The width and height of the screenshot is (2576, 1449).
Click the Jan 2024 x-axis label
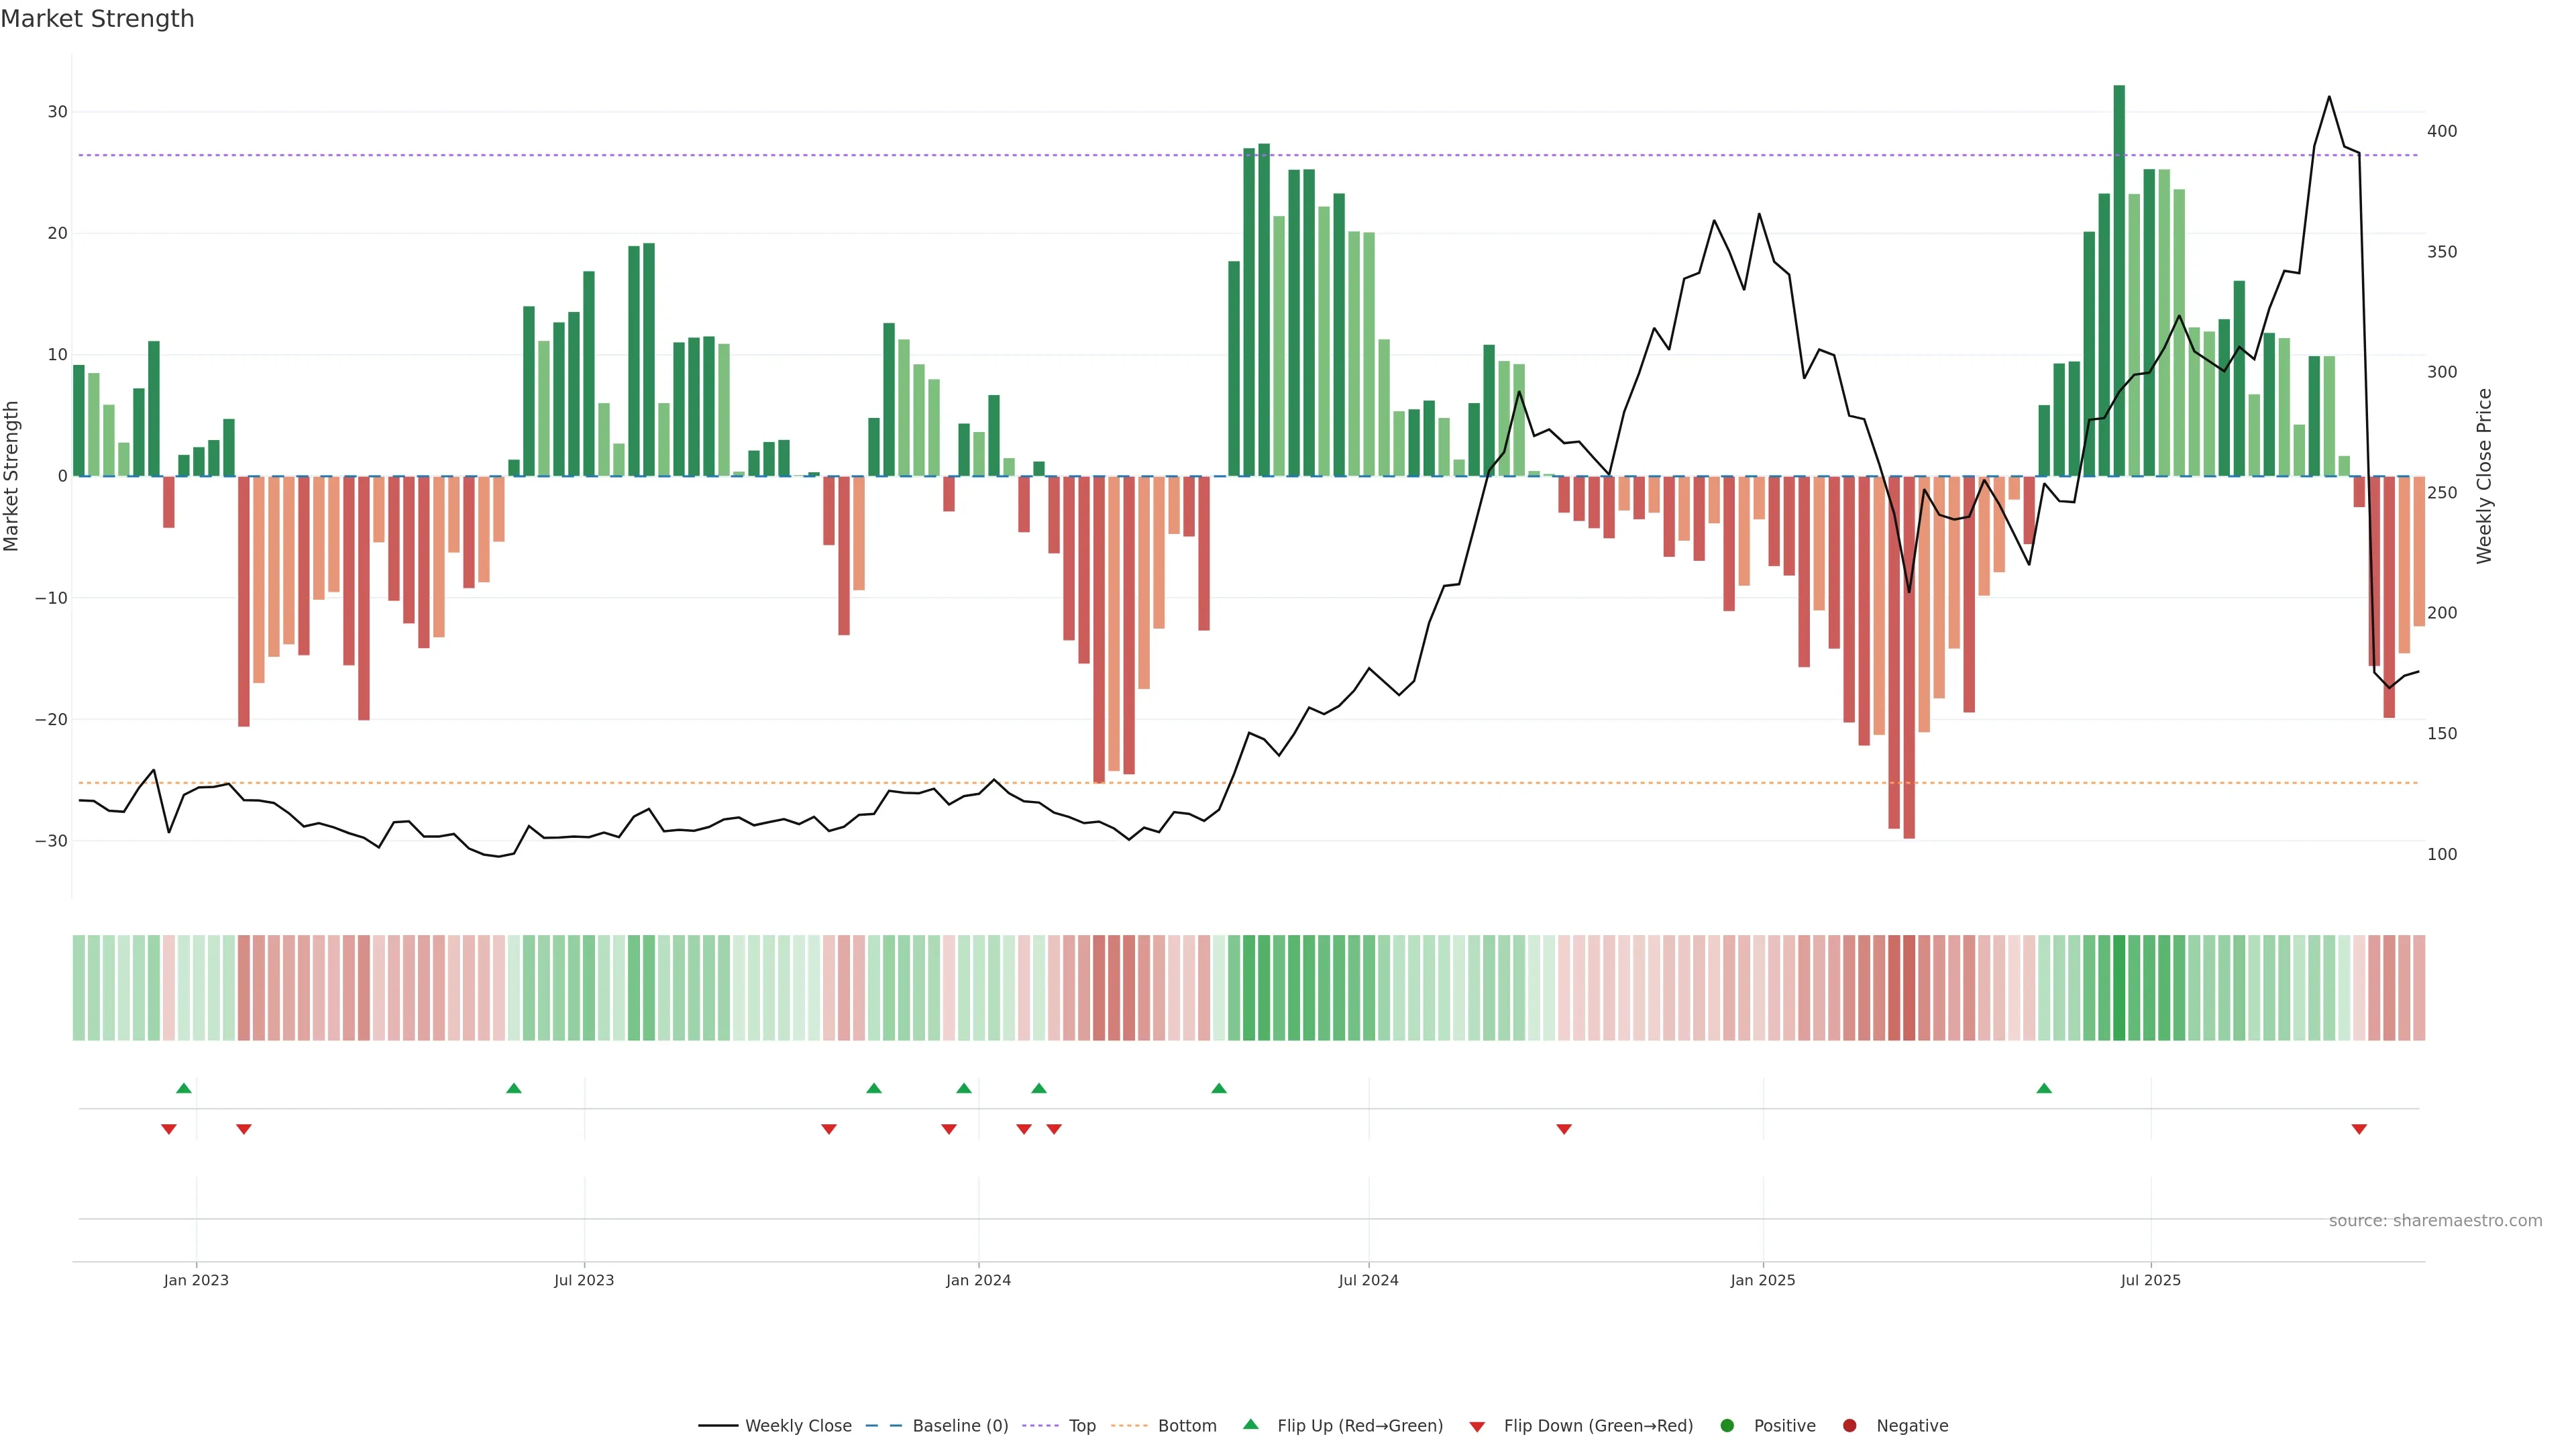tap(978, 1280)
